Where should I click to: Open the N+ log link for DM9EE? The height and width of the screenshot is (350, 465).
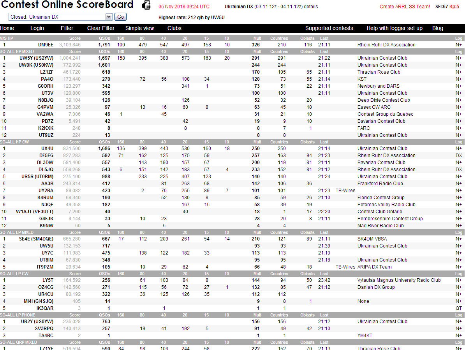point(459,44)
